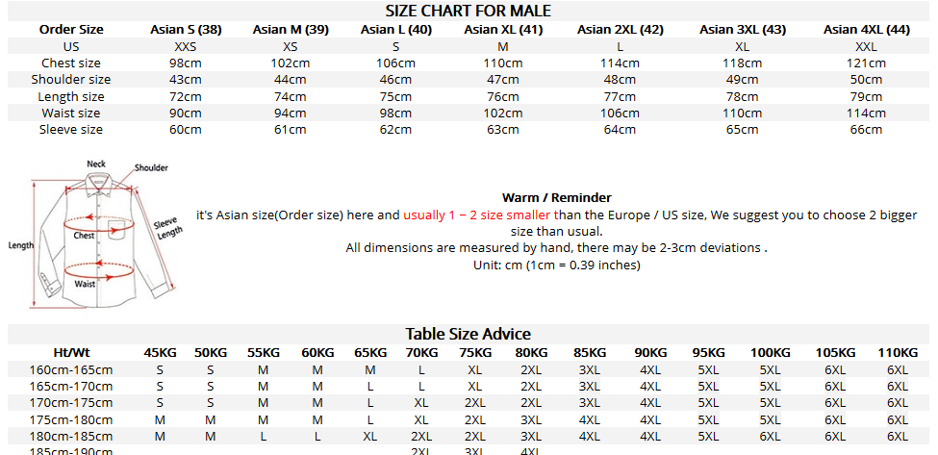Viewport: 938px width, 455px height.
Task: Select the Asian S (38) column header
Action: (x=186, y=29)
